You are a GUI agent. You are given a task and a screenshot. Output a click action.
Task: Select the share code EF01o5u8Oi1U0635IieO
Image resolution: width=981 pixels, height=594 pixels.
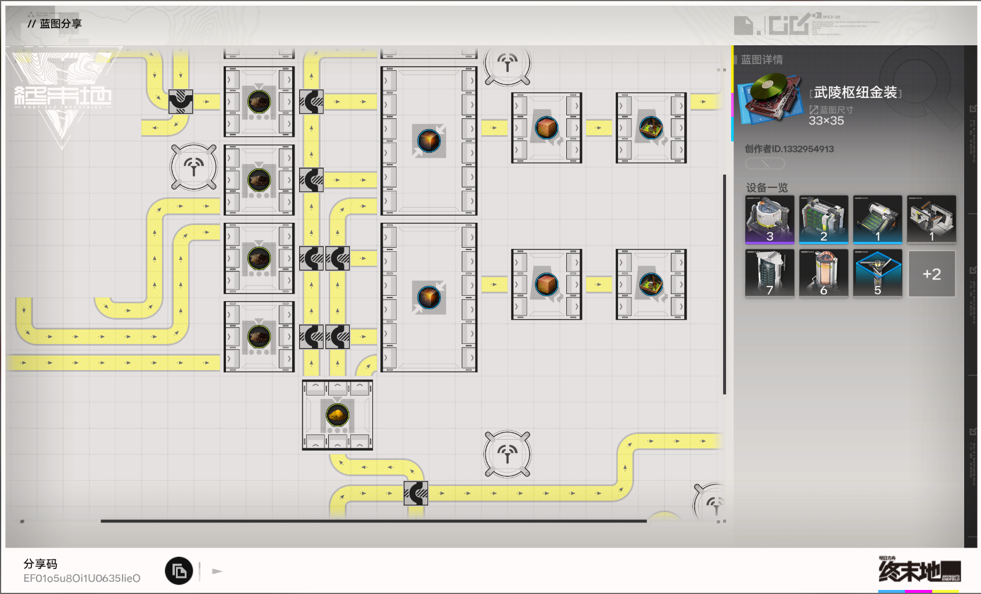pyautogui.click(x=82, y=578)
